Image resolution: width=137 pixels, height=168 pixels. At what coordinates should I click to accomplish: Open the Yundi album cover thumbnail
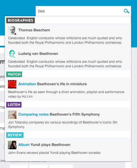[12, 145]
